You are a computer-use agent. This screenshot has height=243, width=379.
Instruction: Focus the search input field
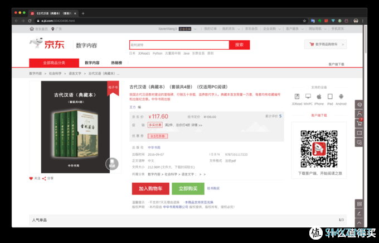coord(179,45)
